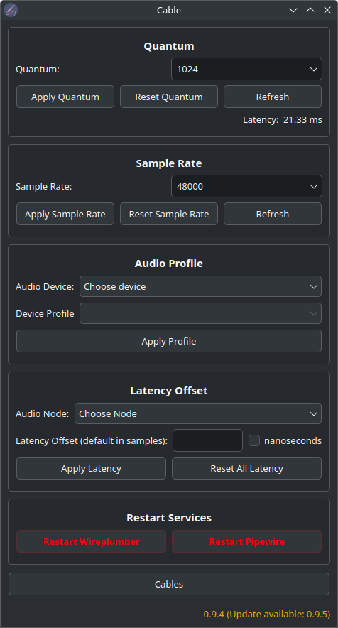Viewport: 338px width, 628px height.
Task: Click the Cable app icon in title bar
Action: click(11, 10)
